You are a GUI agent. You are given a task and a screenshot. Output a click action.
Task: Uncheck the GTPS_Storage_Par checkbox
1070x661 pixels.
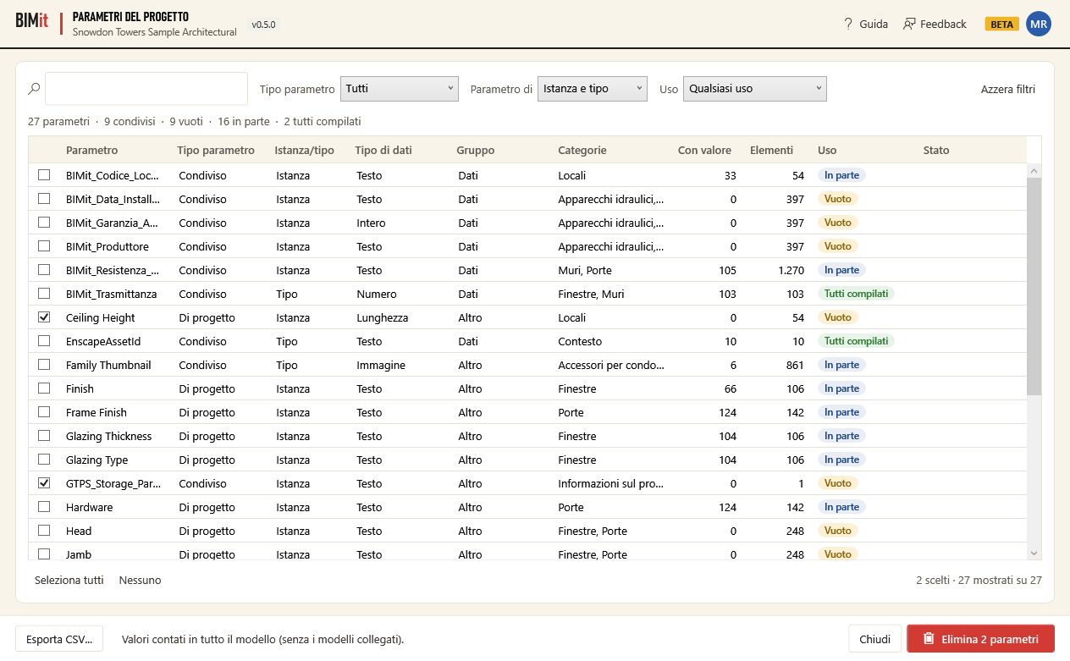pyautogui.click(x=44, y=483)
